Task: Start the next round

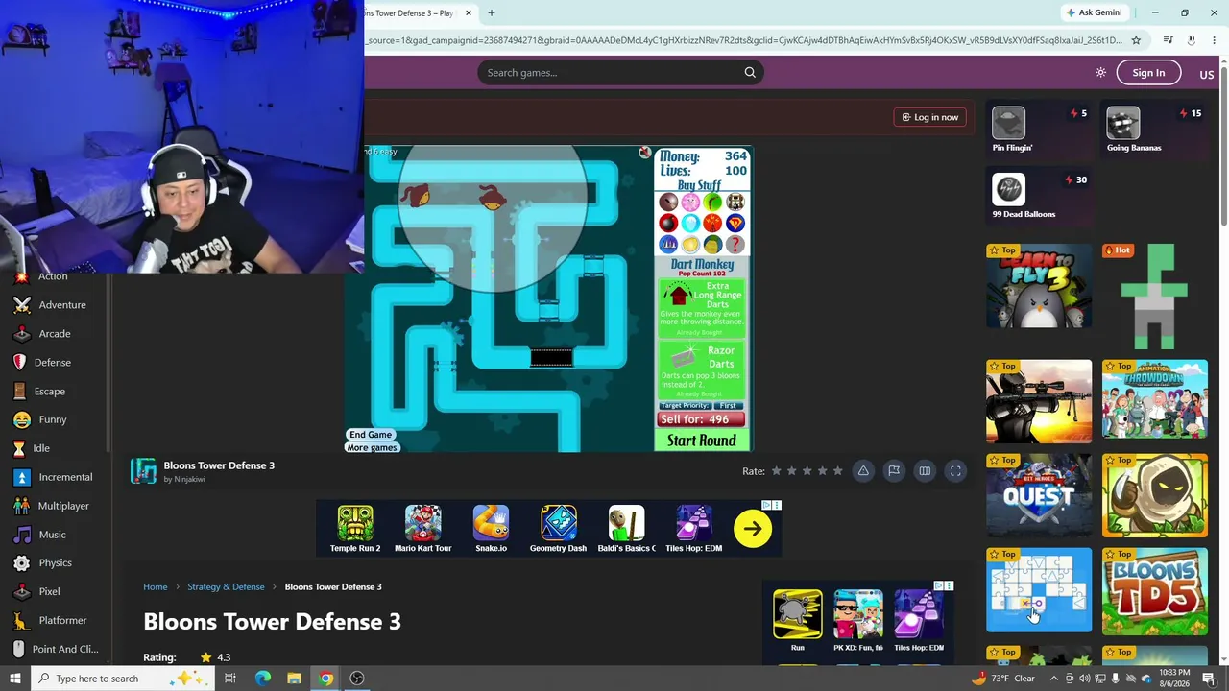Action: click(x=702, y=441)
